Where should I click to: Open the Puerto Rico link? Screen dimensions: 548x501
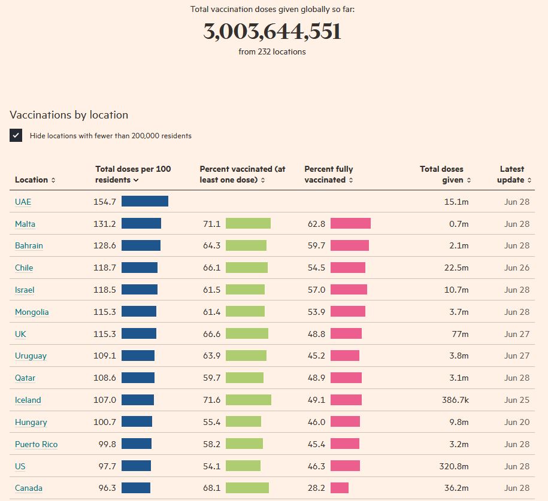pyautogui.click(x=37, y=444)
